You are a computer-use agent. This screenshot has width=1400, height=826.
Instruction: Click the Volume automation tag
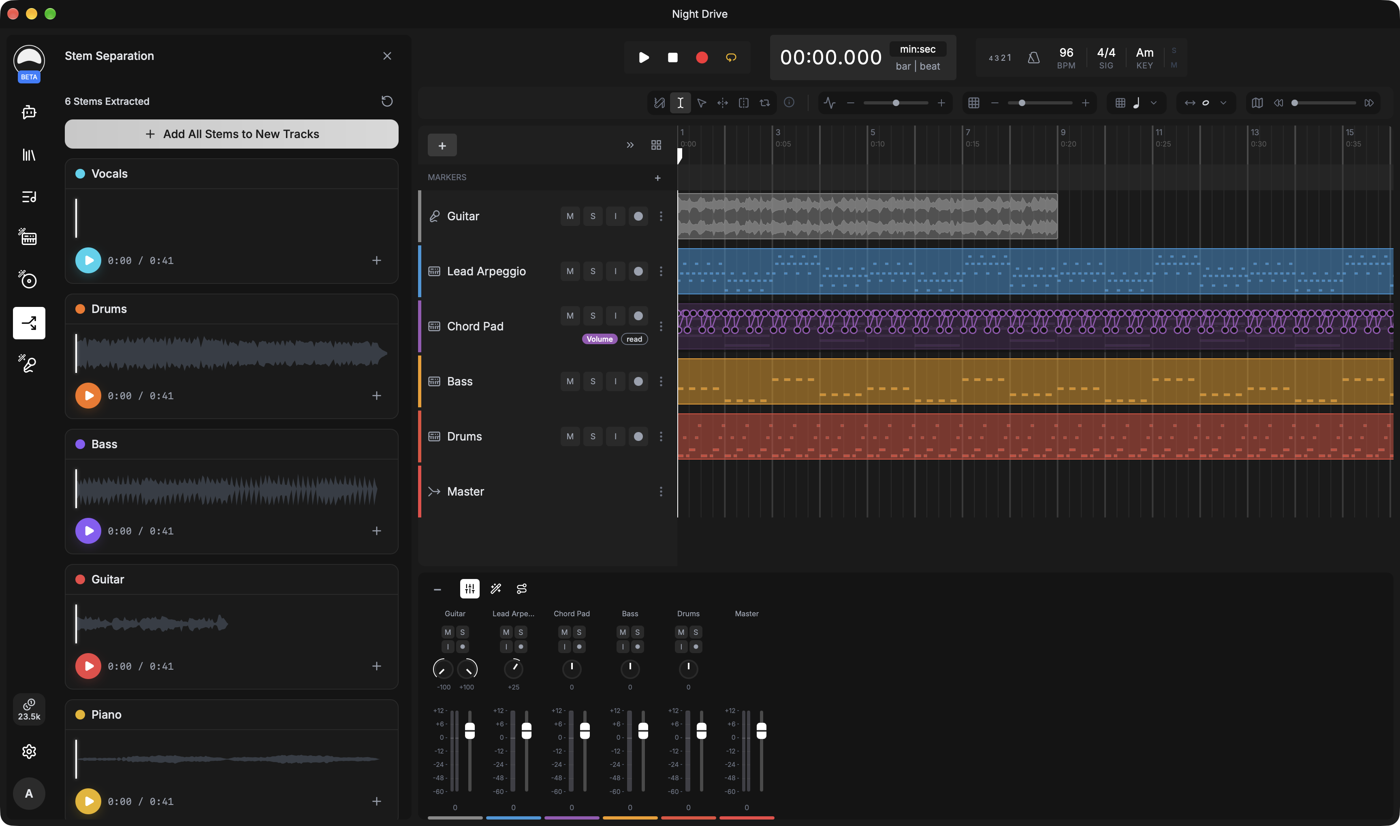coord(599,339)
